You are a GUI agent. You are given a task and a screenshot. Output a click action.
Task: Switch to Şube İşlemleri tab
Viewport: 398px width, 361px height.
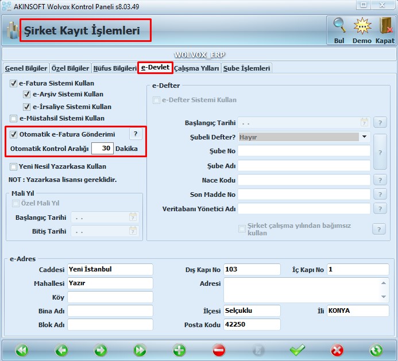point(246,68)
